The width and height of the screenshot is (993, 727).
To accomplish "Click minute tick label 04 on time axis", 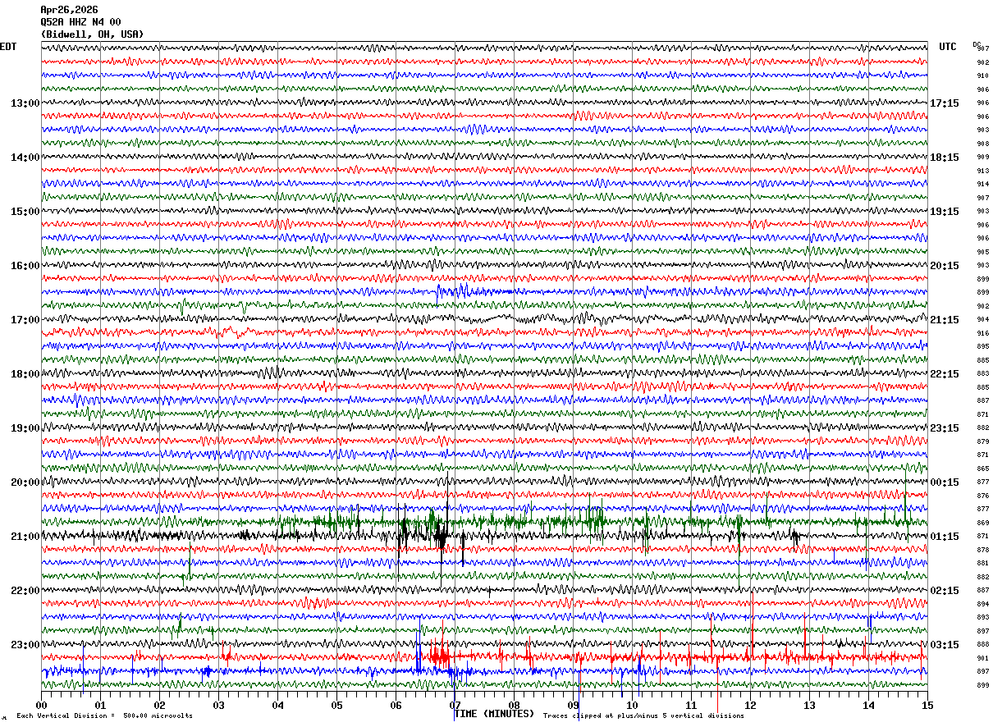I will (x=277, y=705).
